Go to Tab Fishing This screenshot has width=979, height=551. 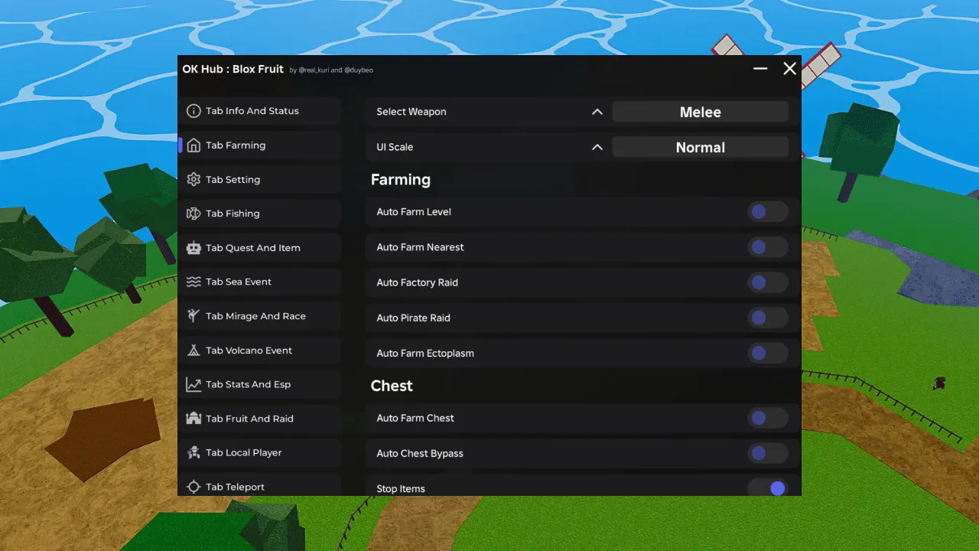pos(260,214)
